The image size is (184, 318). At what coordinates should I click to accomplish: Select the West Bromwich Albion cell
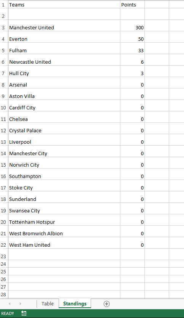(x=64, y=233)
